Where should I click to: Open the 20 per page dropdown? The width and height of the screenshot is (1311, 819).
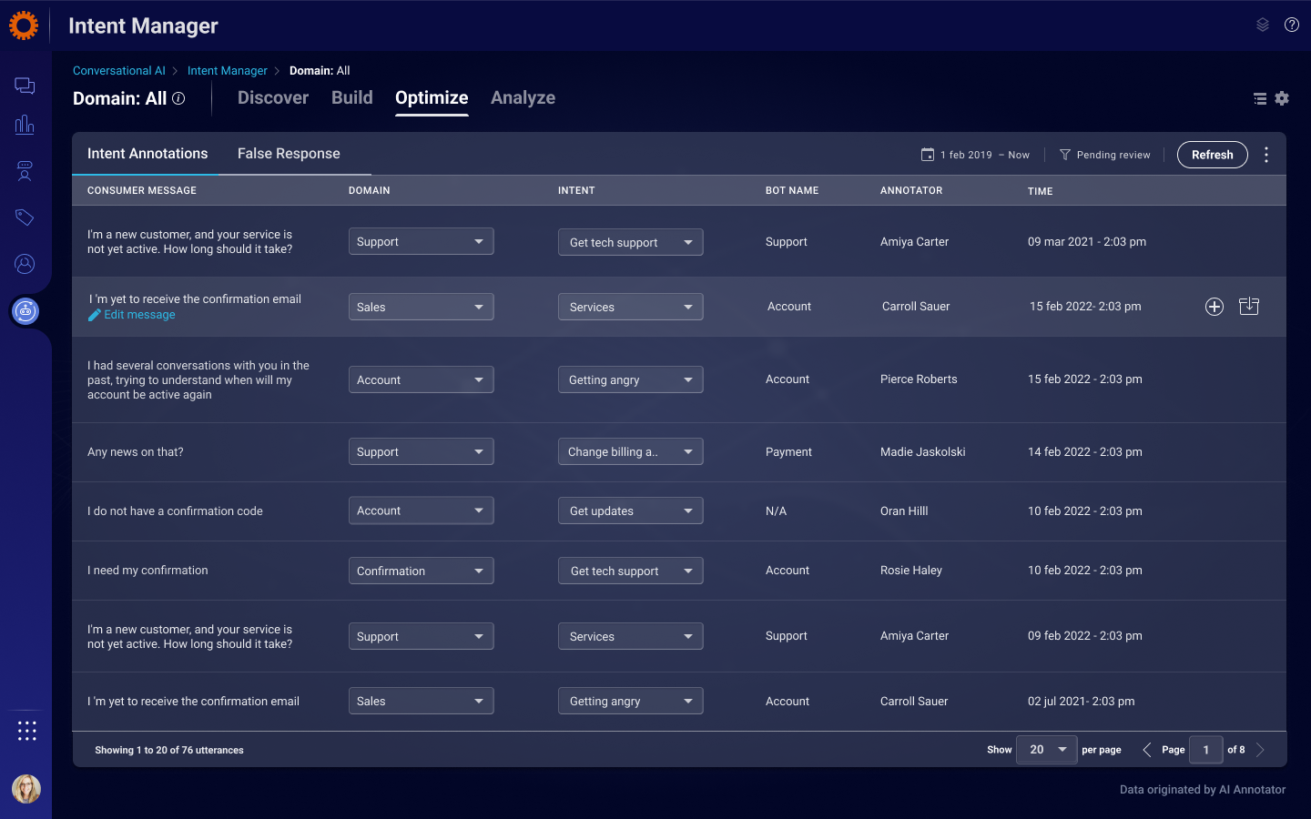[x=1047, y=750]
